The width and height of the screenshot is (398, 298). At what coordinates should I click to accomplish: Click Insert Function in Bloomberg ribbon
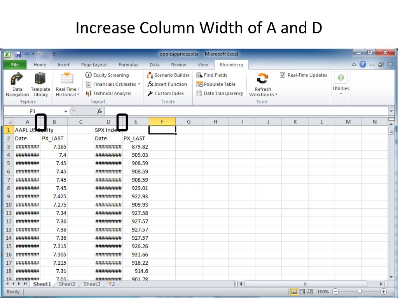tap(167, 84)
